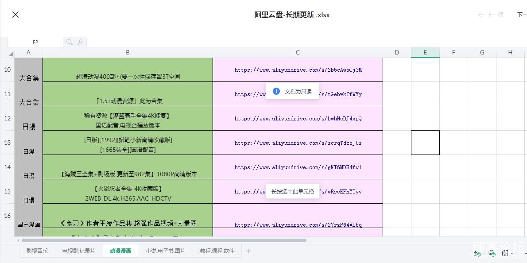
Task: Select column A header
Action: tap(29, 52)
